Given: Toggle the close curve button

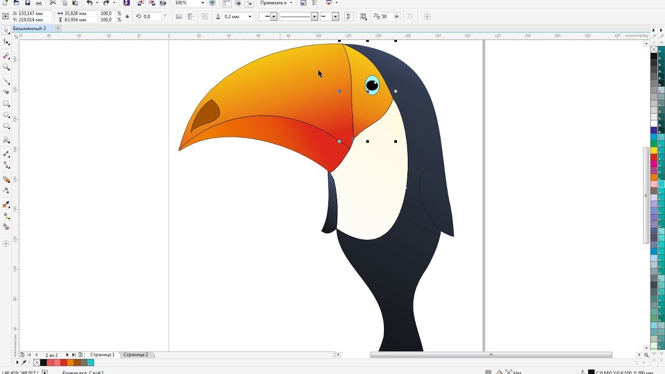Looking at the screenshot, I should [x=349, y=17].
